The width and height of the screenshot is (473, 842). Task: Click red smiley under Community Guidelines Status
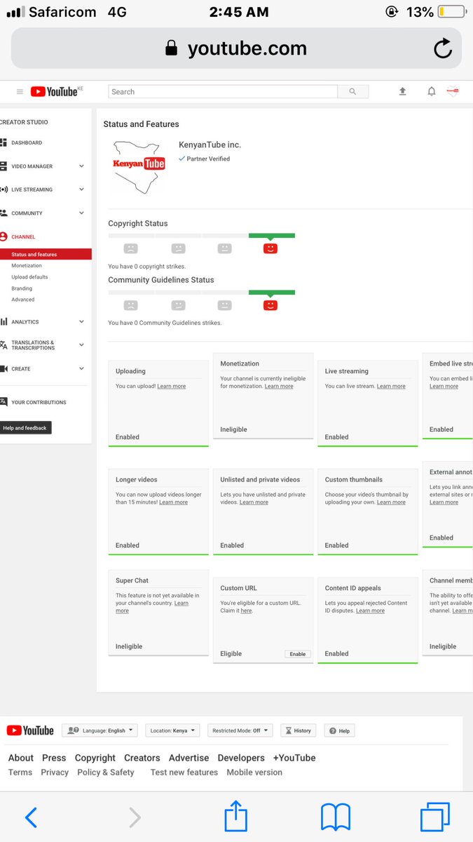point(270,305)
